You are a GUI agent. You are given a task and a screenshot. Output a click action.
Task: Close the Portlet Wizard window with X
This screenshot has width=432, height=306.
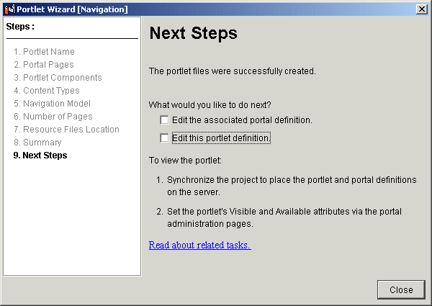click(x=421, y=9)
